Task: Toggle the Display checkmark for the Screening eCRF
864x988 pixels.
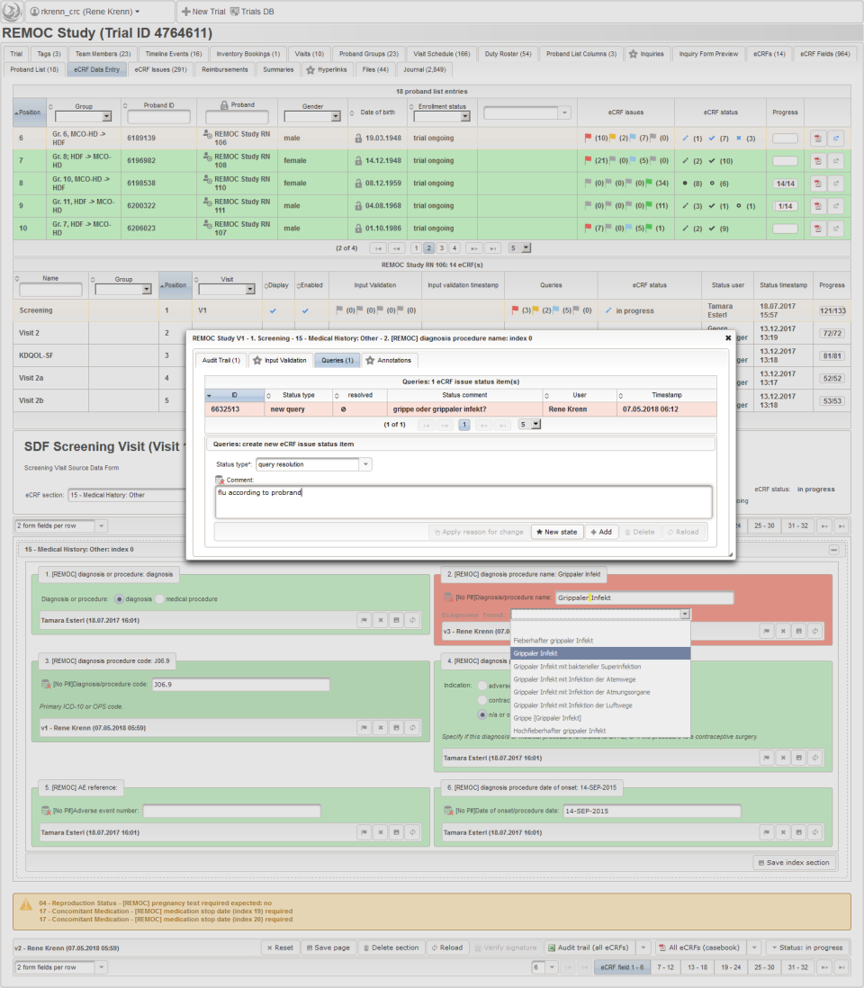Action: pos(274,310)
